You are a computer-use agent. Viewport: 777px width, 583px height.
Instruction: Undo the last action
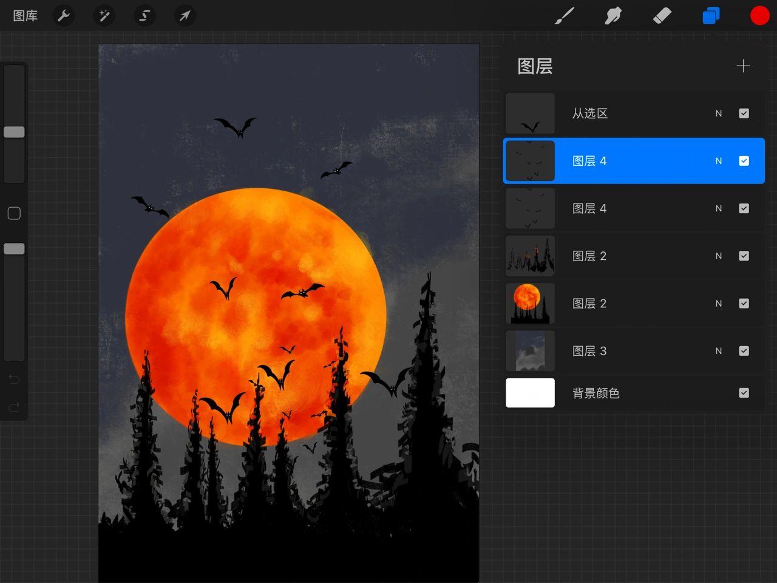point(14,380)
